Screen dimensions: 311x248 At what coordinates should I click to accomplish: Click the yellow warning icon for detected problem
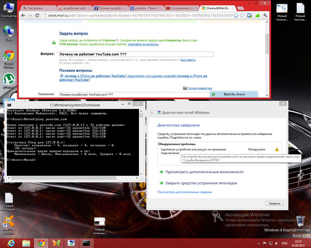[x=277, y=149]
